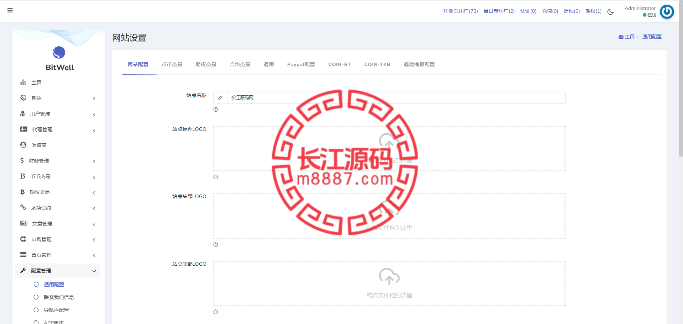683x324 pixels.
Task: Click breadcrumb 主页 dashboard icon
Action: (x=621, y=37)
